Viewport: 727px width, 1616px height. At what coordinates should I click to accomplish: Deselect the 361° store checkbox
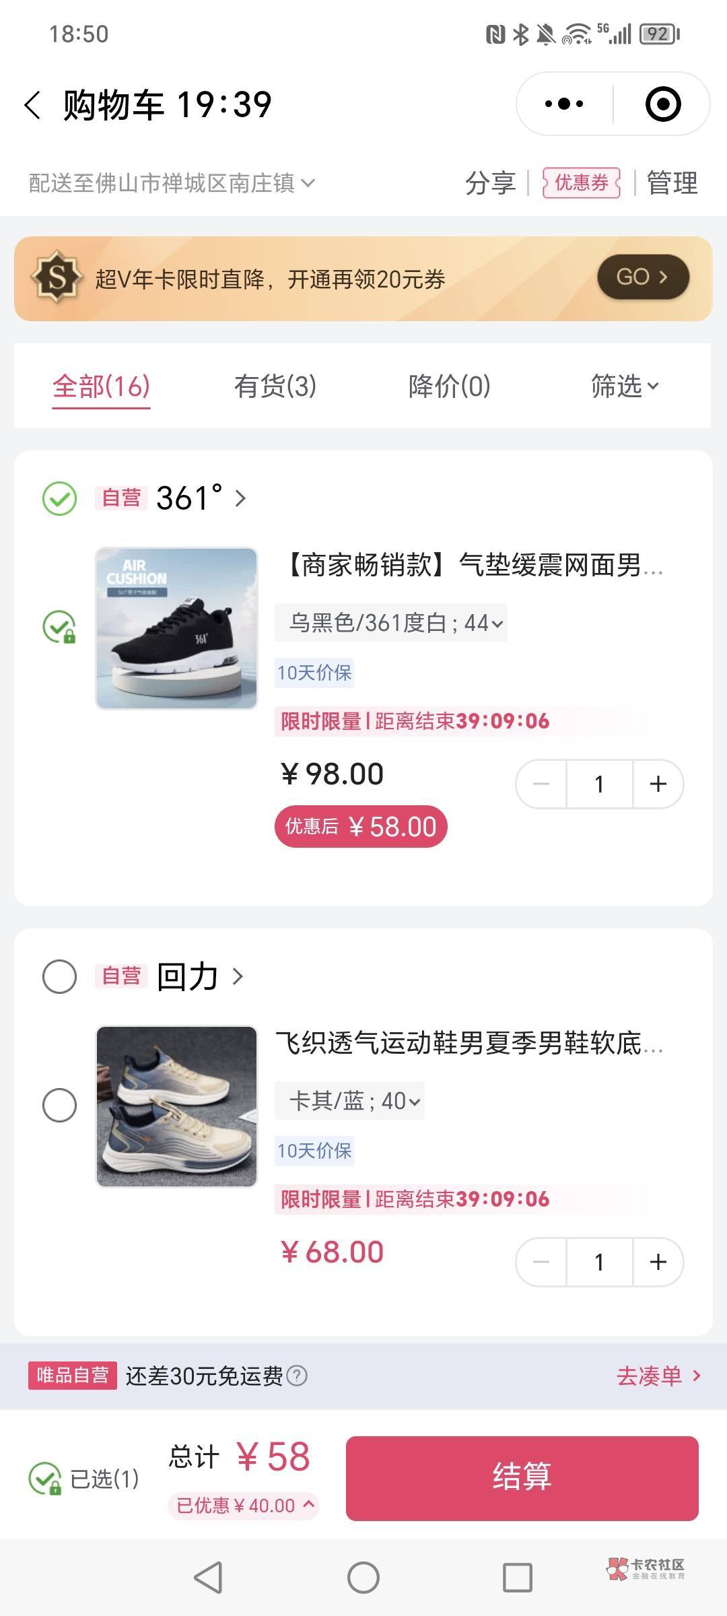pyautogui.click(x=59, y=498)
